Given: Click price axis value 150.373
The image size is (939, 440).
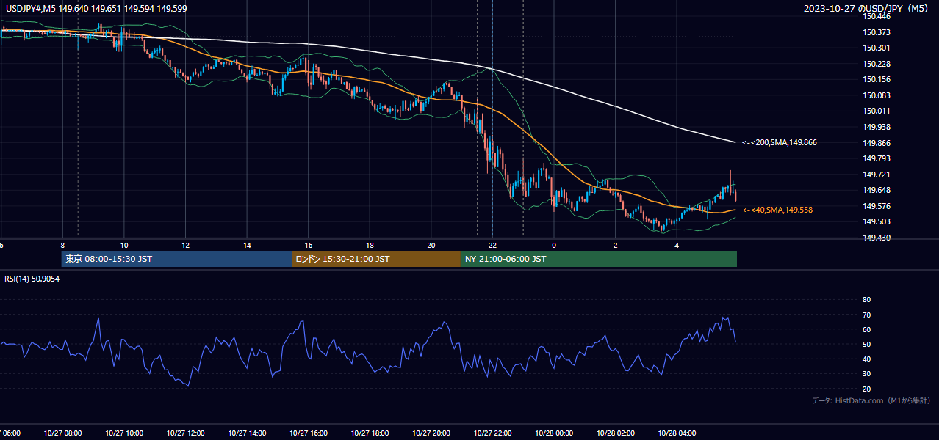Looking at the screenshot, I should [876, 32].
